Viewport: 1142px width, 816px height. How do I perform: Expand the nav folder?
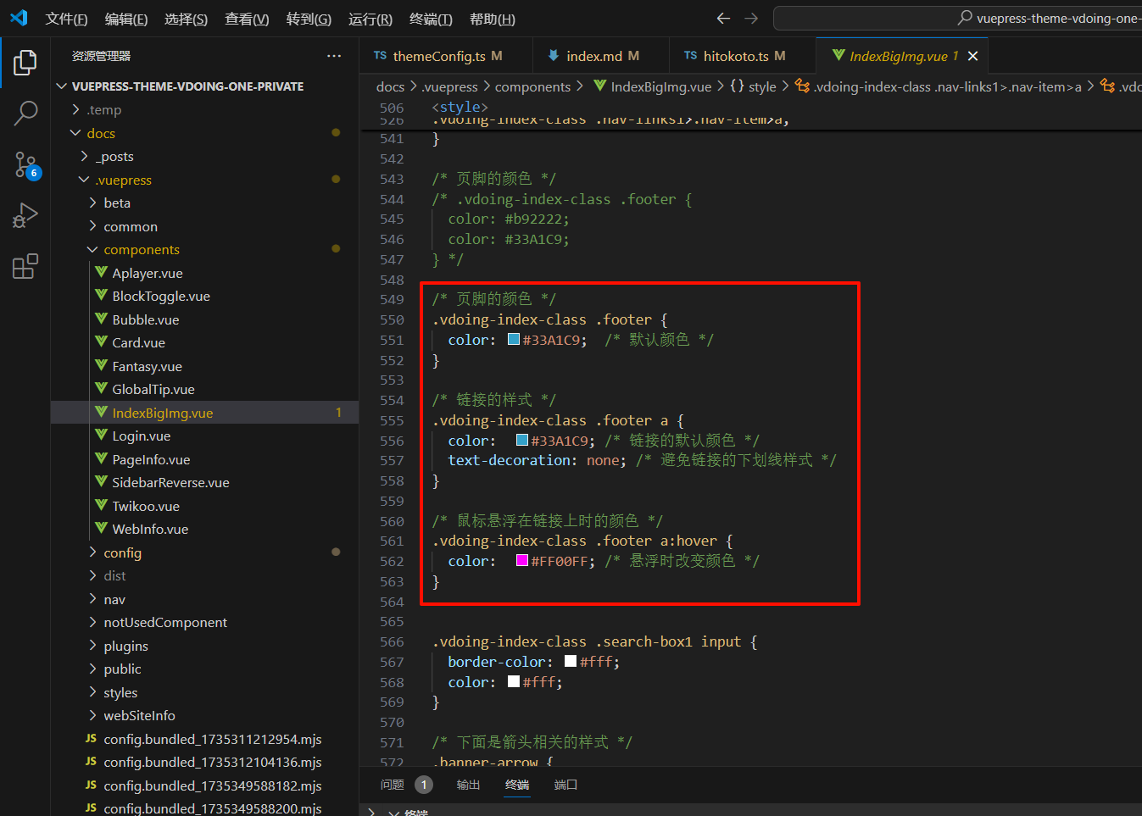(x=204, y=599)
